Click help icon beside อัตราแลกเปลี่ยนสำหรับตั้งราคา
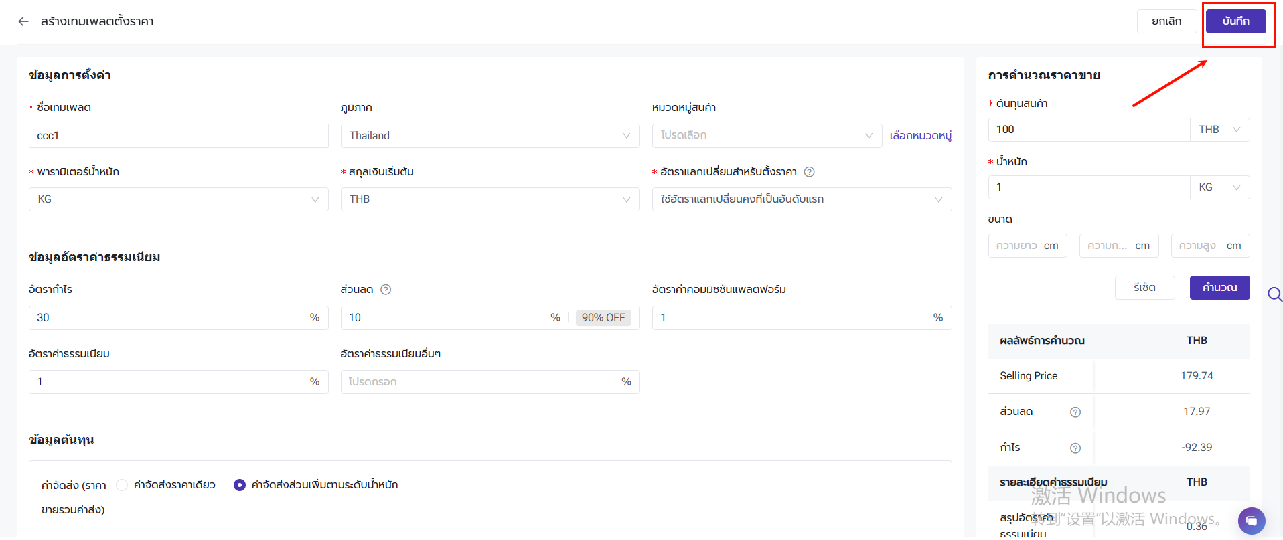 (809, 172)
